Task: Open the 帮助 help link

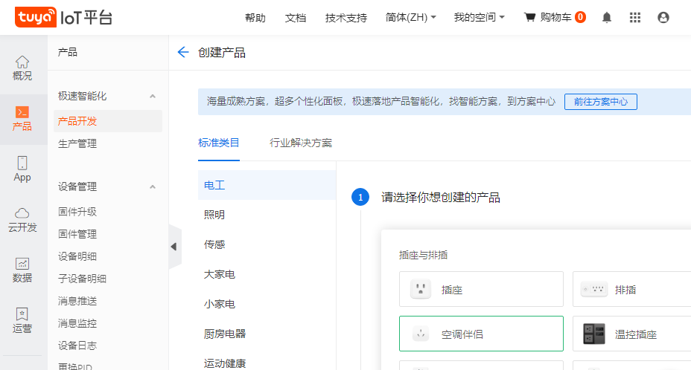Action: pyautogui.click(x=255, y=18)
